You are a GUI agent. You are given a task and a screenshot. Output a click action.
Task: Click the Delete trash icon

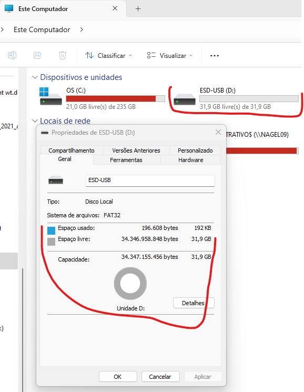(x=63, y=55)
